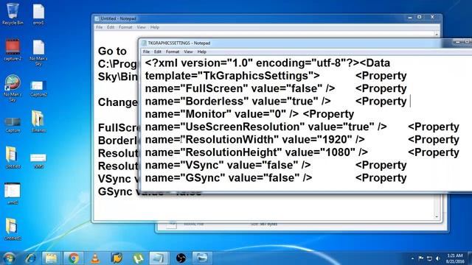Open the volume speaker tray icon
Screen dimensions: 472x265
(438, 258)
